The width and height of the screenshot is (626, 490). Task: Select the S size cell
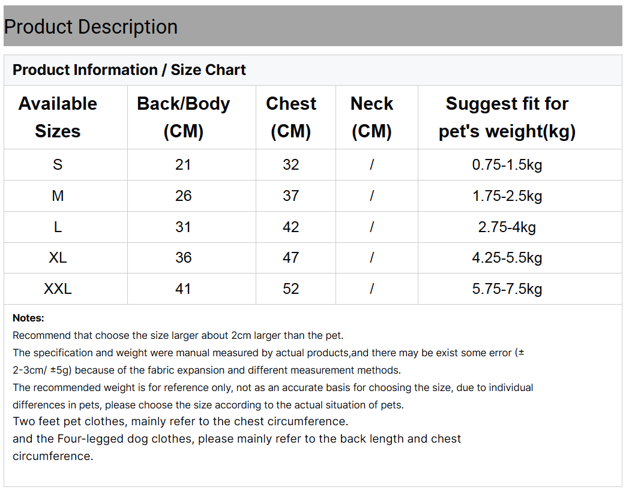(x=58, y=165)
